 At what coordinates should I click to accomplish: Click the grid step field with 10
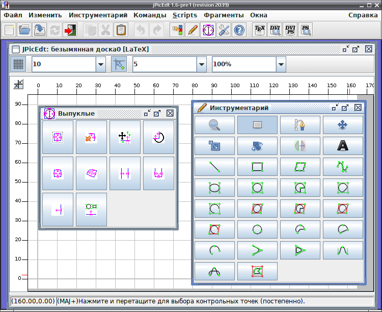(64, 64)
